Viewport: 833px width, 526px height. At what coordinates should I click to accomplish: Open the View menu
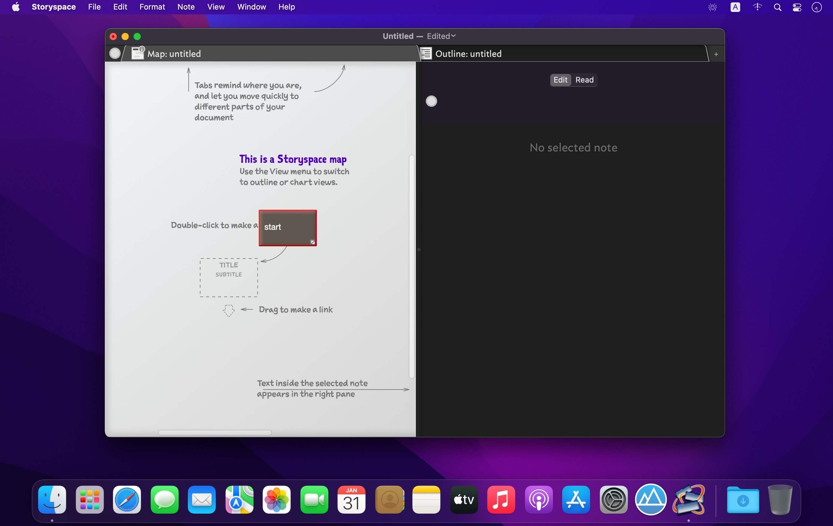coord(216,7)
